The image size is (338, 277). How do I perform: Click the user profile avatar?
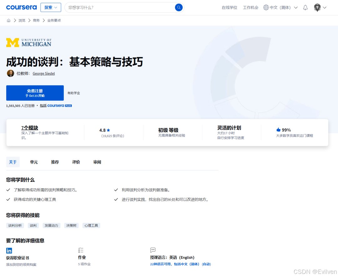pyautogui.click(x=317, y=8)
